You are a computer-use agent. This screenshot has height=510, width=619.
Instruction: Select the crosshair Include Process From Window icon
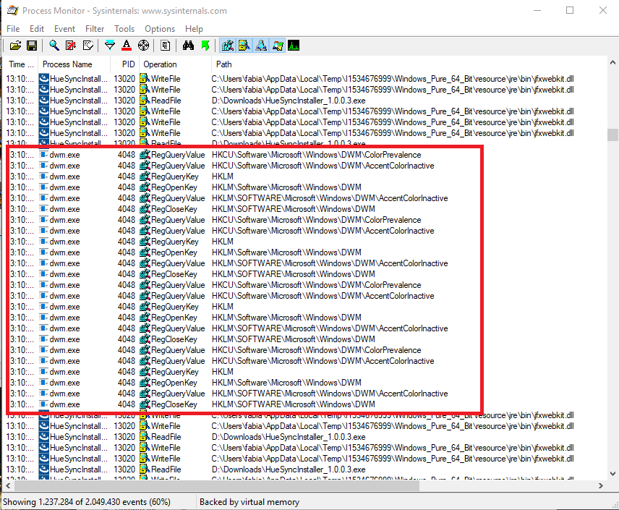click(143, 46)
